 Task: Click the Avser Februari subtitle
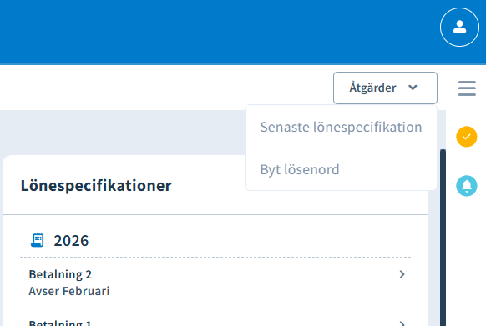click(x=69, y=291)
